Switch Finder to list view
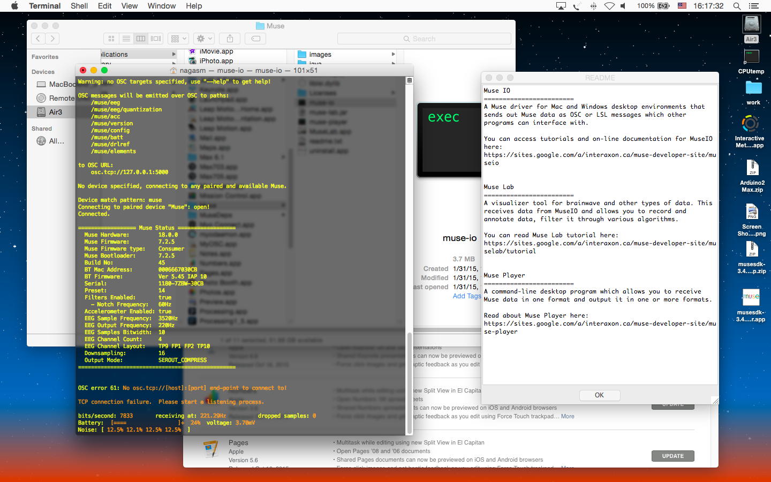This screenshot has height=482, width=771. pos(126,39)
